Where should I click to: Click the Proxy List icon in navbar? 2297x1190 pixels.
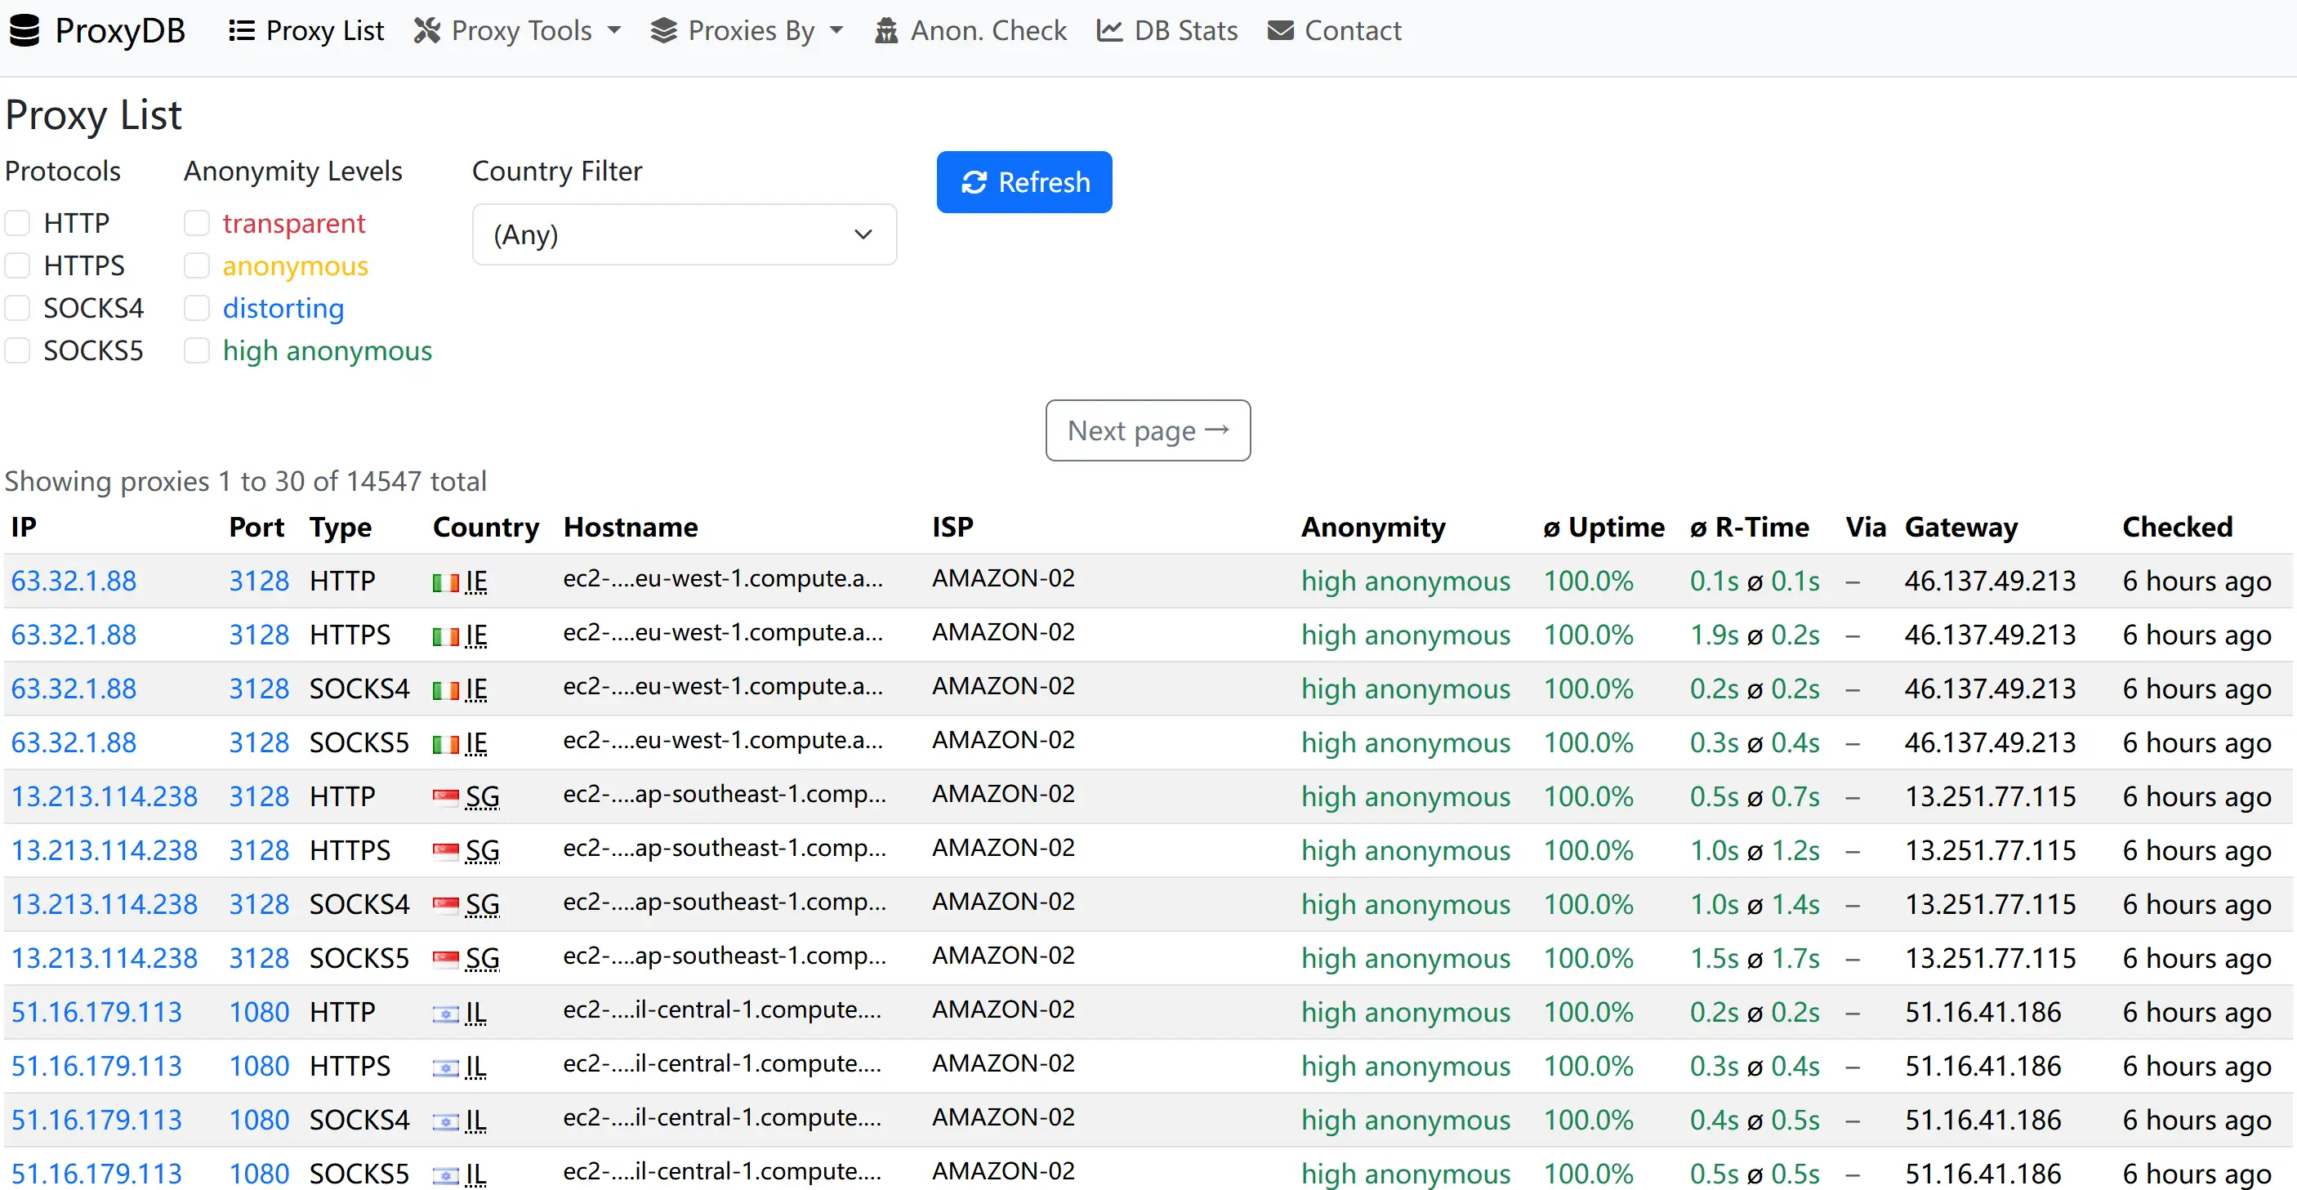(x=241, y=31)
